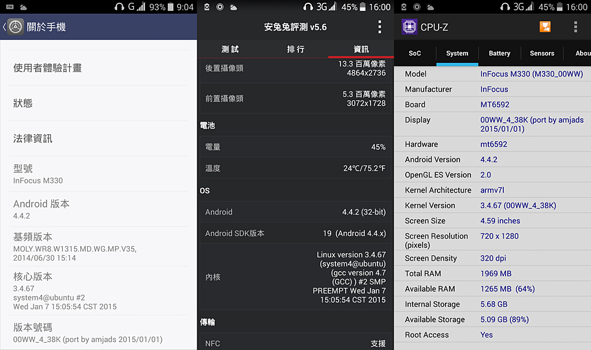The image size is (591, 350).
Task: Tap Screen Size 4.59 inches value
Action: (500, 221)
